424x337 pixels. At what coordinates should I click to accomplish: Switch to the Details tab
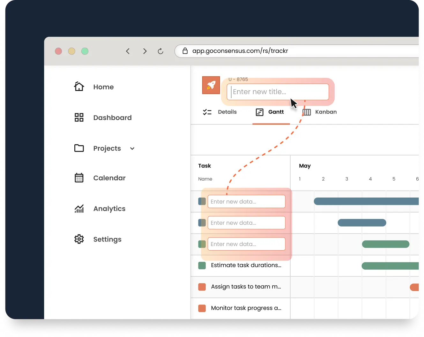click(227, 112)
